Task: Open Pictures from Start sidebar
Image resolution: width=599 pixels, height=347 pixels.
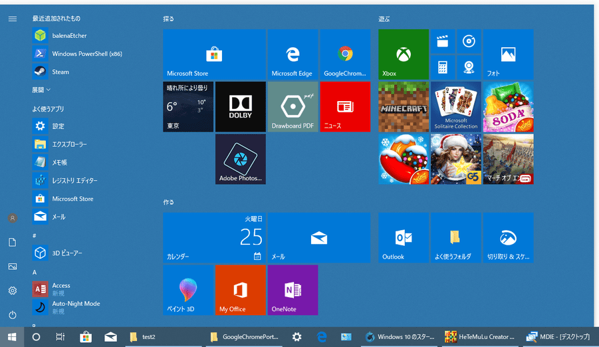Action: (x=12, y=267)
